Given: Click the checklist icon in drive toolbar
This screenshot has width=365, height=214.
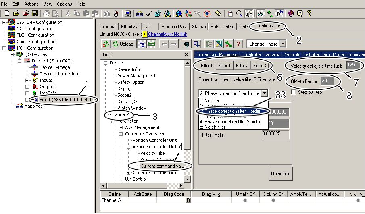Looking at the screenshot, I should [209, 44].
